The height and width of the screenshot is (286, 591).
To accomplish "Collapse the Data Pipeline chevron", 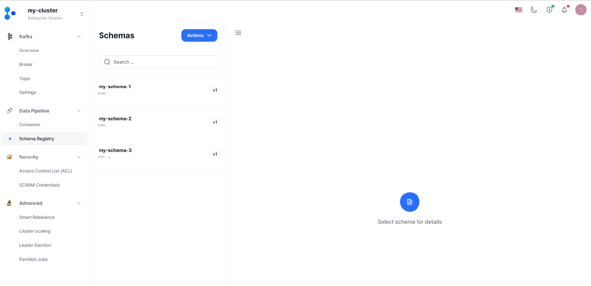I will pyautogui.click(x=79, y=111).
